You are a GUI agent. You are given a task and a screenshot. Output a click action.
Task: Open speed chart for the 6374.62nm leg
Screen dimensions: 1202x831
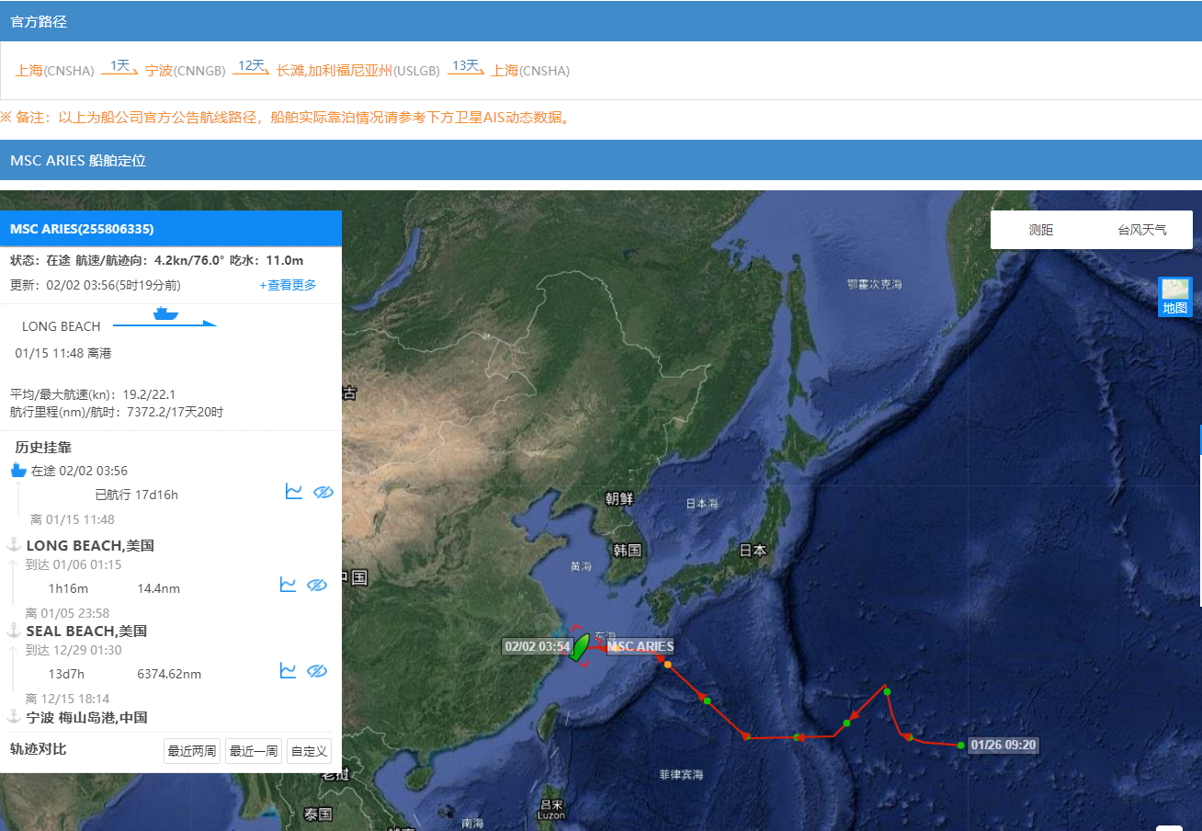click(x=288, y=671)
